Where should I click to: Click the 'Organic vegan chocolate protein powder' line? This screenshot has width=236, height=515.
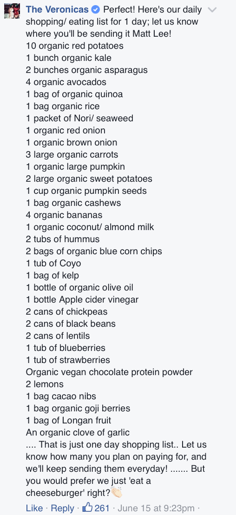(x=109, y=372)
